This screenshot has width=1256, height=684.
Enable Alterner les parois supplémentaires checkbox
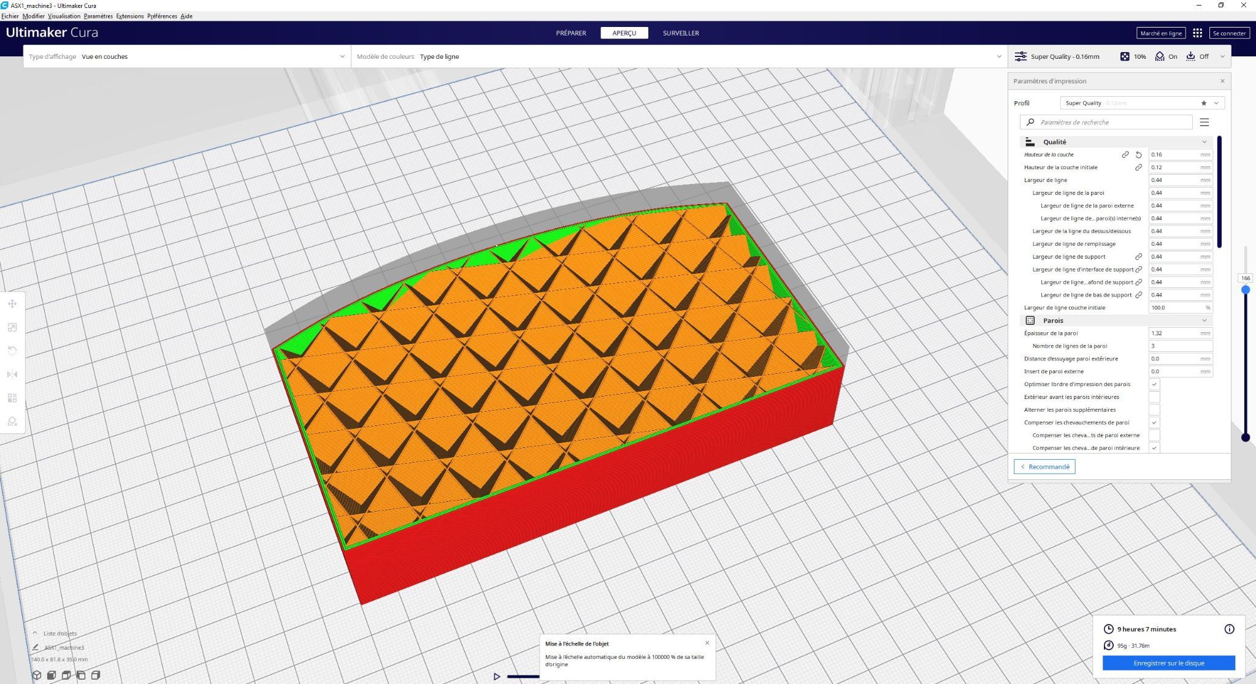(1154, 410)
